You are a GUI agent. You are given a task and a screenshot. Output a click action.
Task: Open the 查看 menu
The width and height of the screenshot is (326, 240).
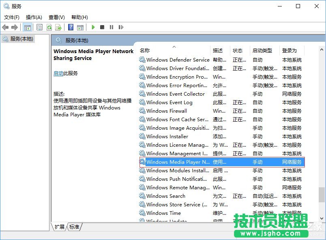[x=56, y=17]
